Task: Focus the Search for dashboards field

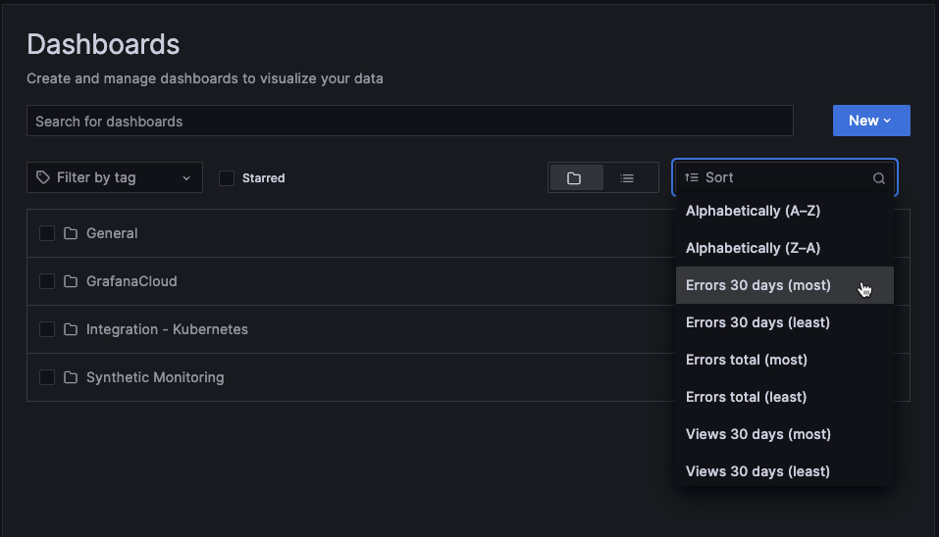Action: point(409,122)
